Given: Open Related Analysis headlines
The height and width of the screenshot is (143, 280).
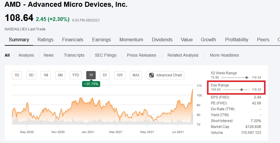Looking at the screenshot, I should pyautogui.click(x=183, y=55).
